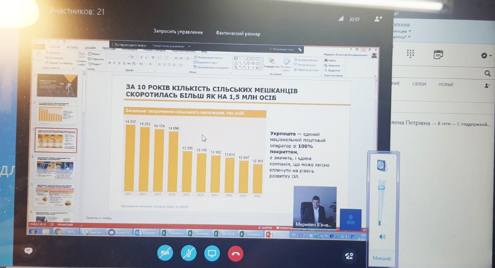Open the Skype taskbar button in the shared taskbar
Viewport: 495px width, 268px height.
pyautogui.click(x=94, y=232)
